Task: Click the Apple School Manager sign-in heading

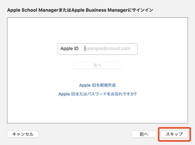Action: coord(80,10)
